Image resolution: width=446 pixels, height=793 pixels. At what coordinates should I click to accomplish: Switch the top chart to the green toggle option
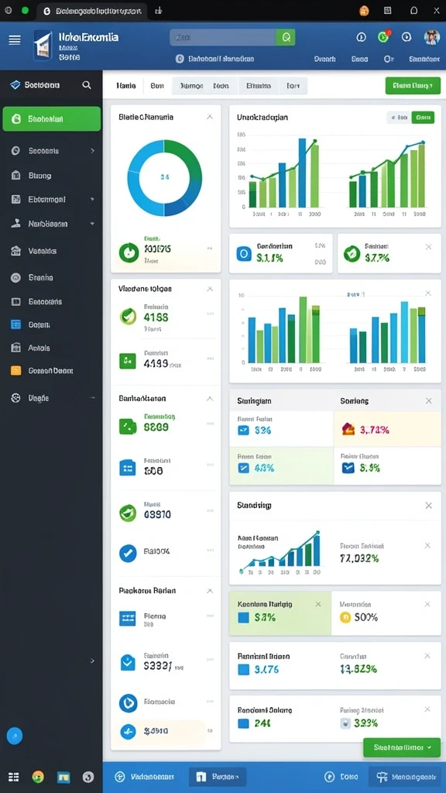point(423,118)
